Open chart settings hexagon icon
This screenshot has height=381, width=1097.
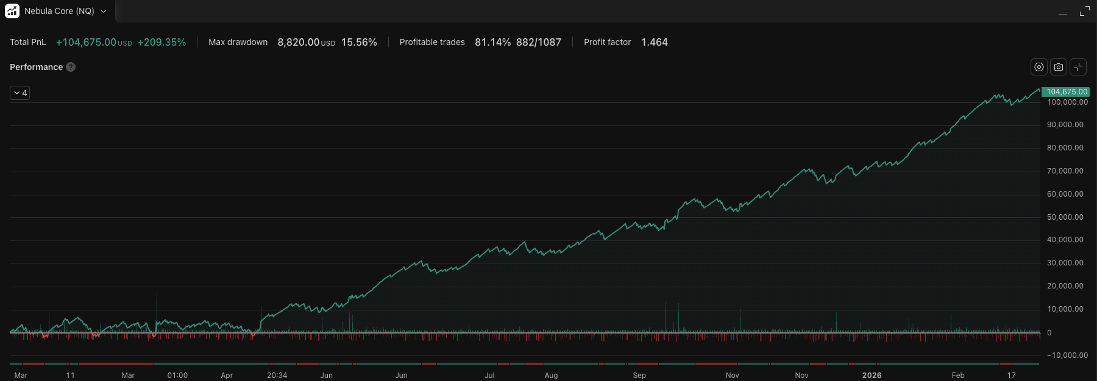click(1039, 67)
